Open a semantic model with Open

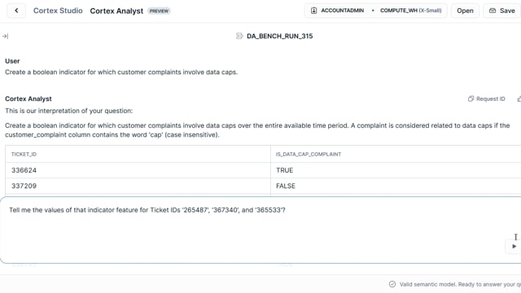(465, 11)
